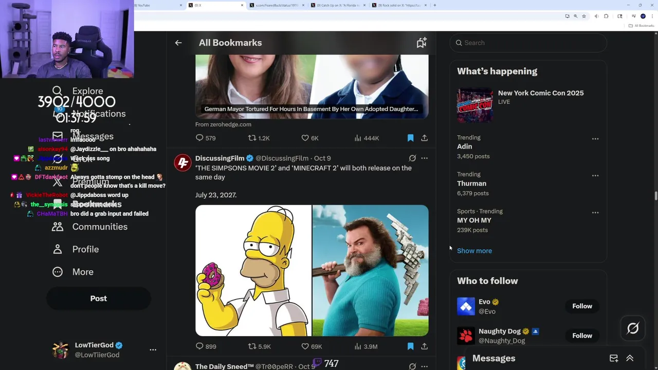This screenshot has height=370, width=658.
Task: Open the Minecraft Jack Black image
Action: (370, 270)
